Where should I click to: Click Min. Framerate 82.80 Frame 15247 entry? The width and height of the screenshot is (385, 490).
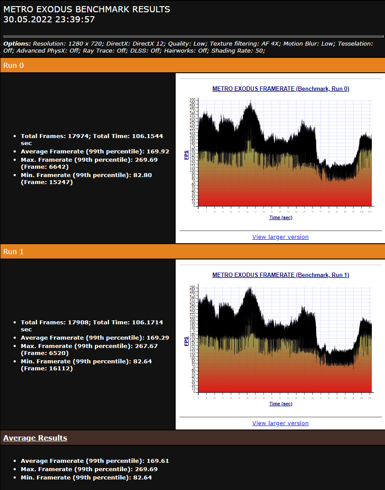tap(86, 178)
